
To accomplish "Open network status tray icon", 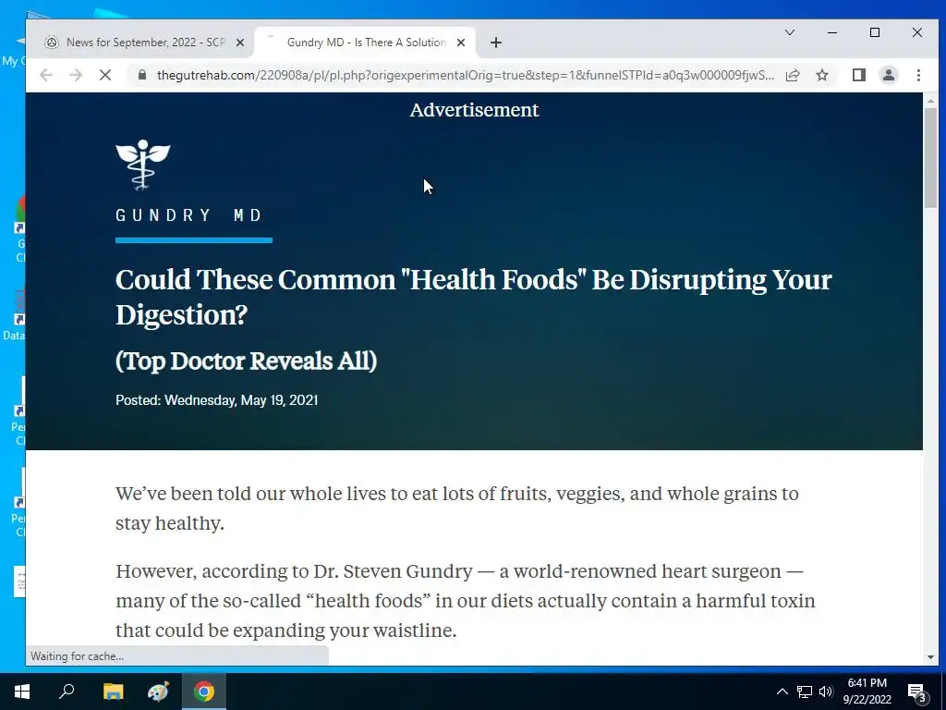I will [x=805, y=692].
